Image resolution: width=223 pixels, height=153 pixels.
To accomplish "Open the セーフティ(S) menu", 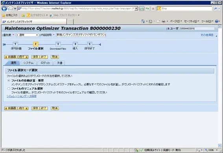I will (192, 21).
